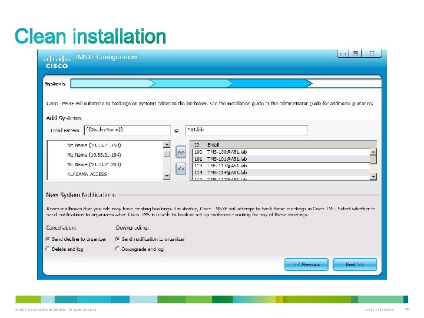
Task: Select No Name (10.83.21.194) system
Action: coord(94,155)
